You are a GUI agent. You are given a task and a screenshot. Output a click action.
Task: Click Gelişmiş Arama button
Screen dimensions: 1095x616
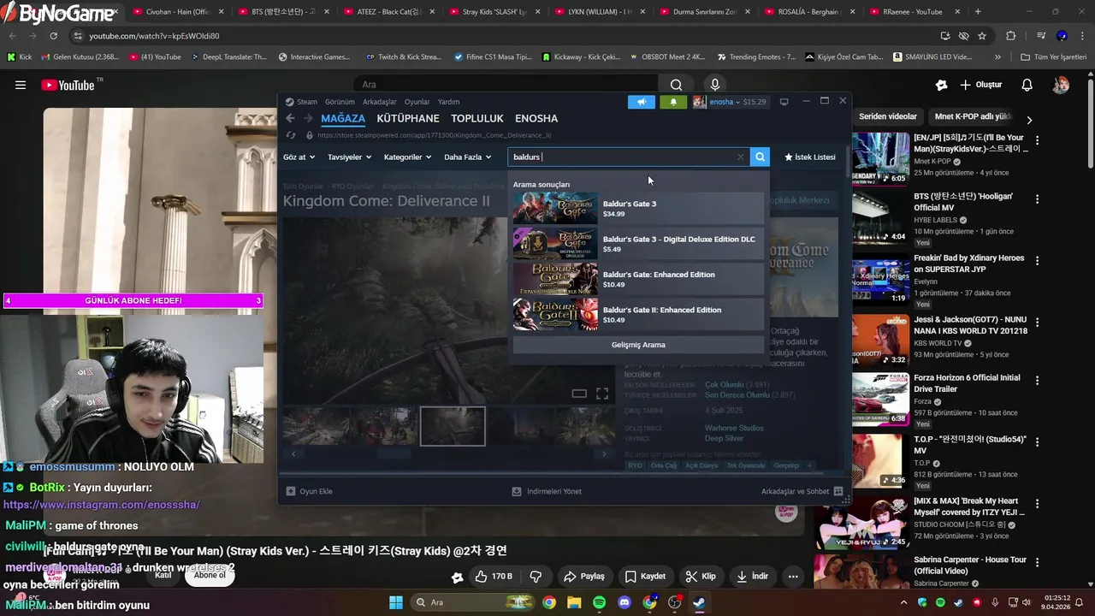(x=638, y=345)
